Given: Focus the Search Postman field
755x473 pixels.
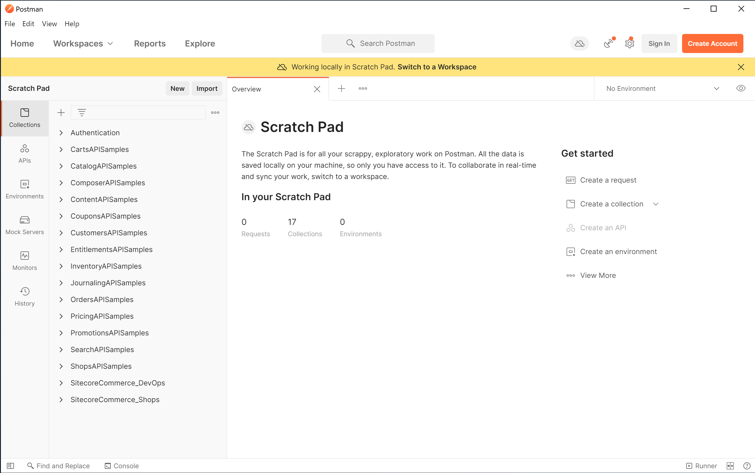Looking at the screenshot, I should 378,43.
